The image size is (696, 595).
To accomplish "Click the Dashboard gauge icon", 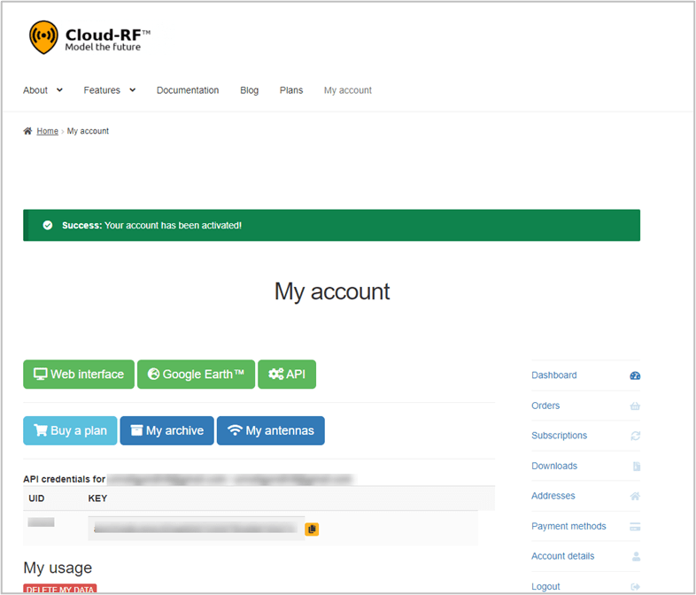I will pos(635,375).
